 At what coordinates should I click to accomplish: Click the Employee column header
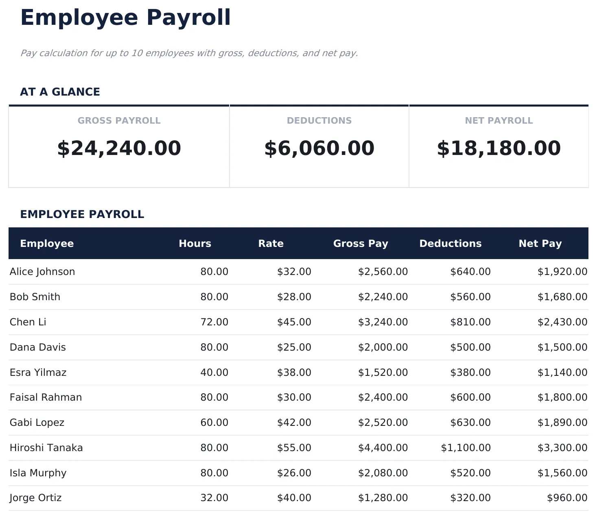47,243
